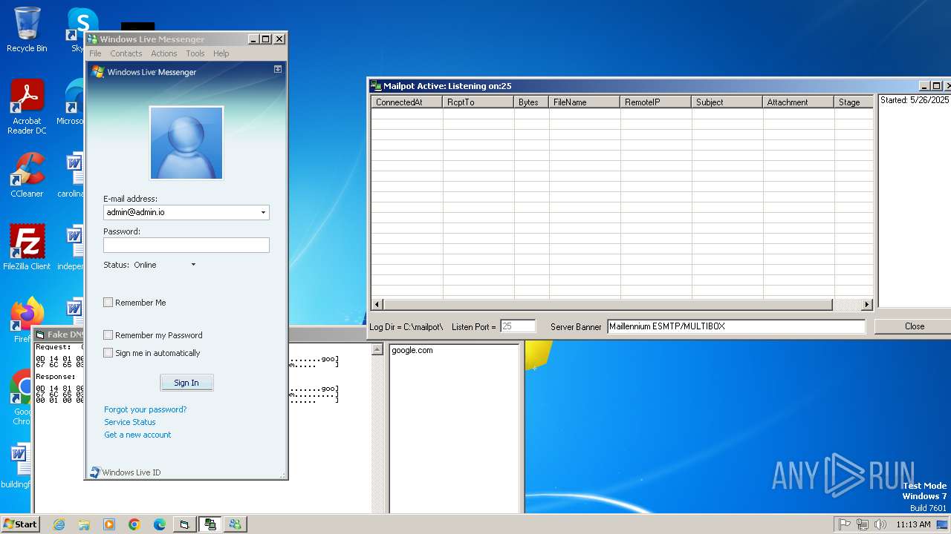Click the Start button

(x=21, y=524)
